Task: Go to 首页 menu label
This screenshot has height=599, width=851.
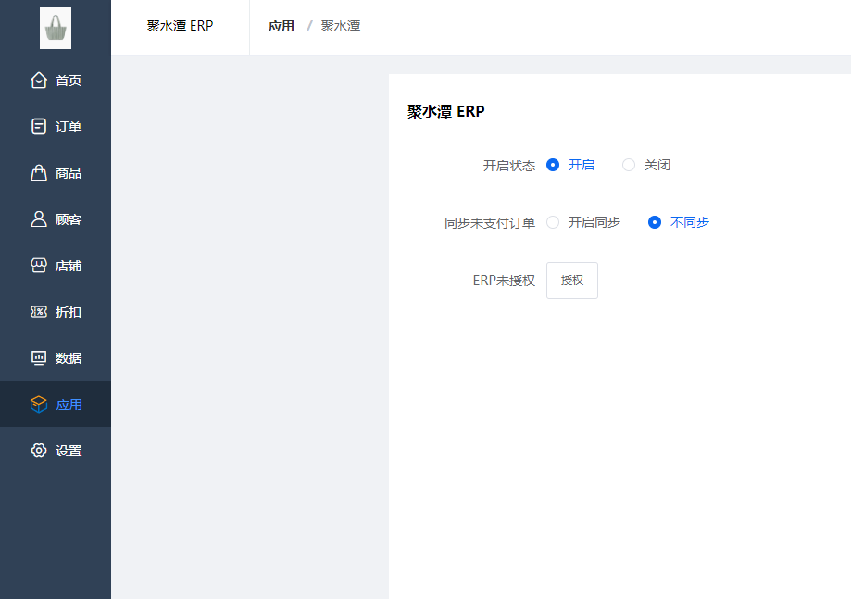Action: 69,81
